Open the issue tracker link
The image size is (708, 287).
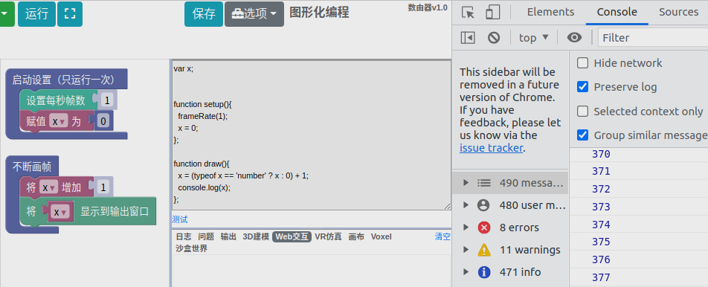pos(492,147)
